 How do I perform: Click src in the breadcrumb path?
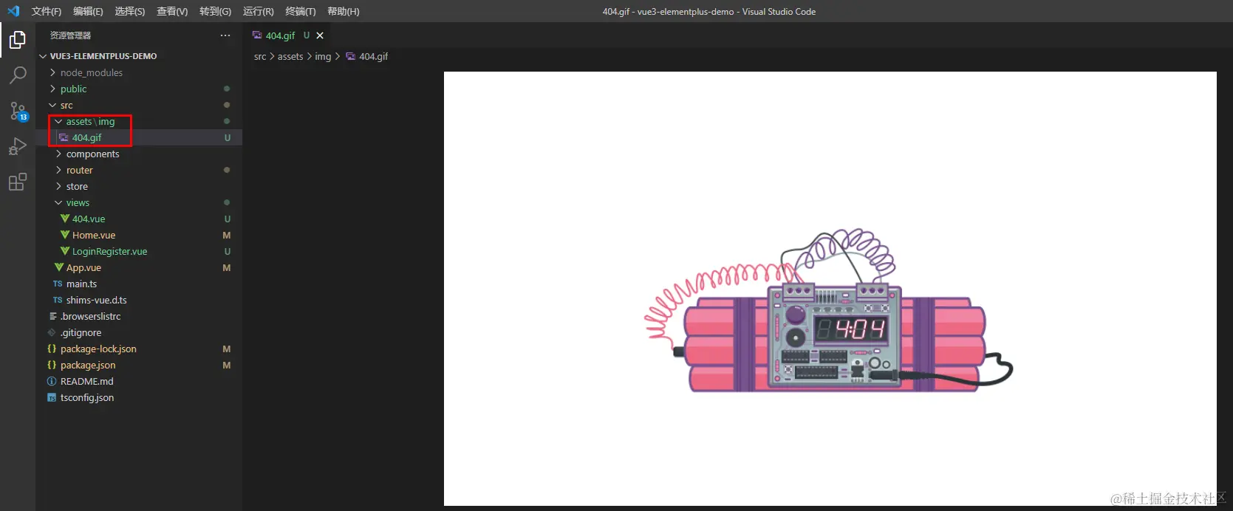(260, 56)
